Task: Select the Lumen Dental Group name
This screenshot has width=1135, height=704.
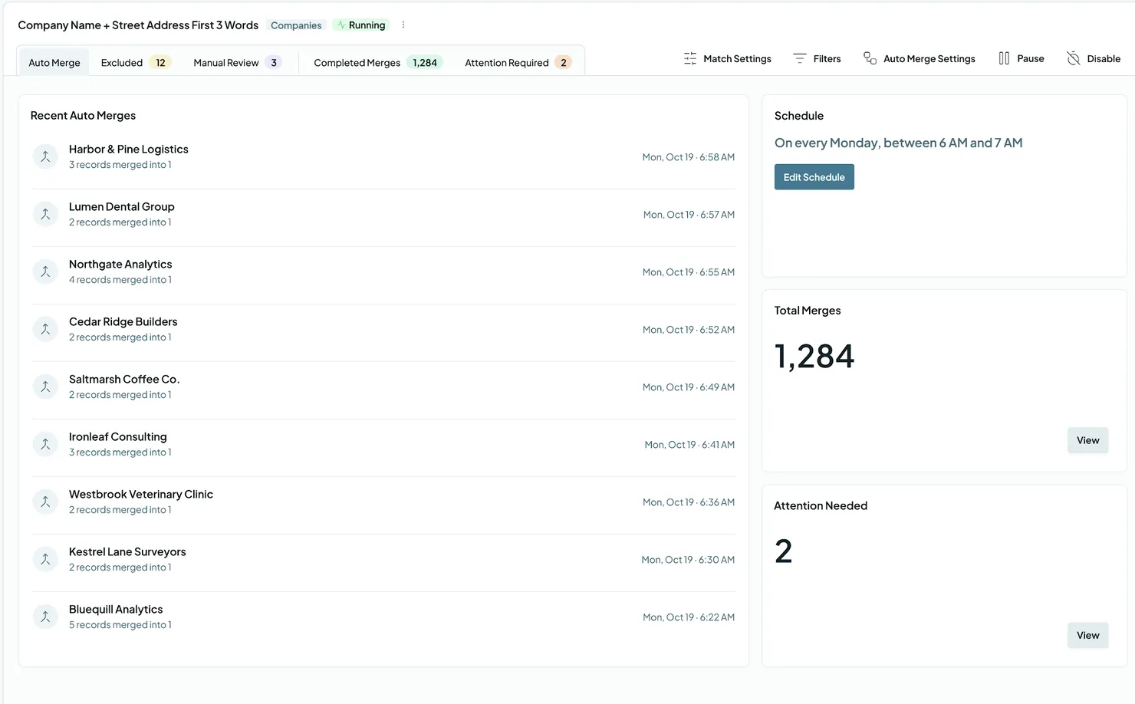Action: coord(121,207)
